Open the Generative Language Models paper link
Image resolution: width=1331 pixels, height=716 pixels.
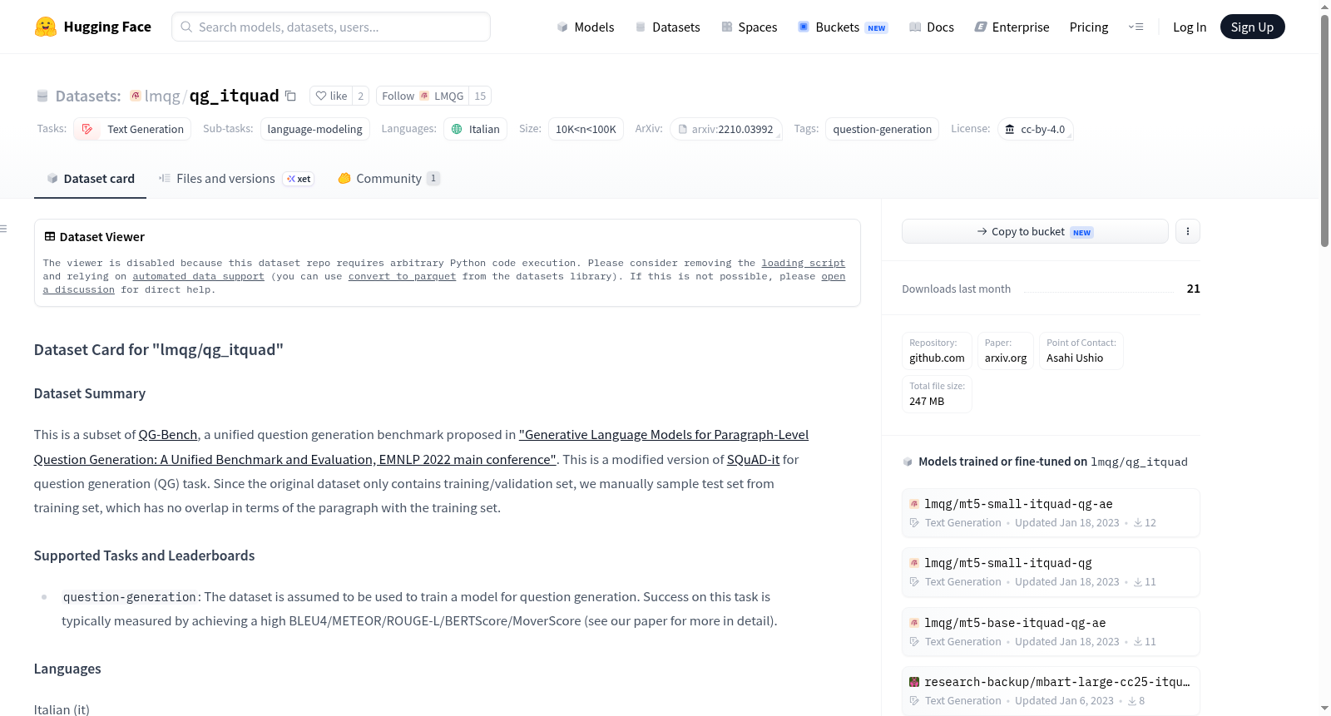(x=664, y=434)
